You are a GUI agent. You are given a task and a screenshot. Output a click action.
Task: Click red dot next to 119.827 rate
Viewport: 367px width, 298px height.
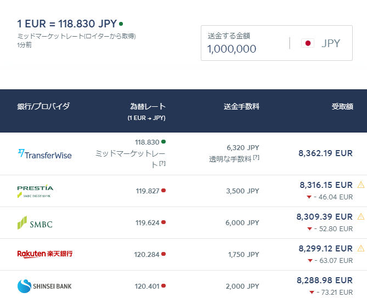point(163,191)
